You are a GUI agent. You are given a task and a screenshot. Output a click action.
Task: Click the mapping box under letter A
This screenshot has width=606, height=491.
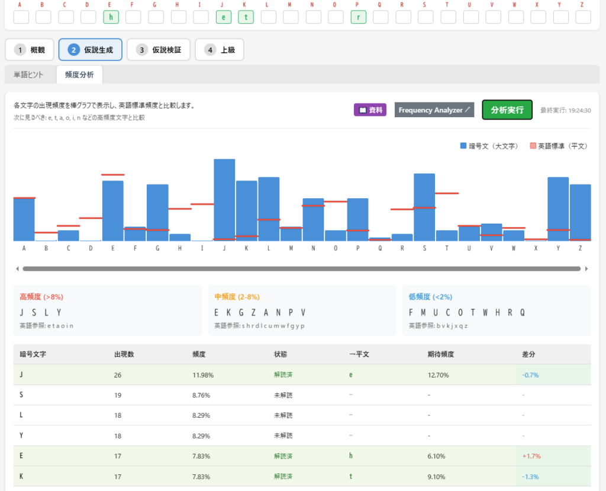coord(21,17)
